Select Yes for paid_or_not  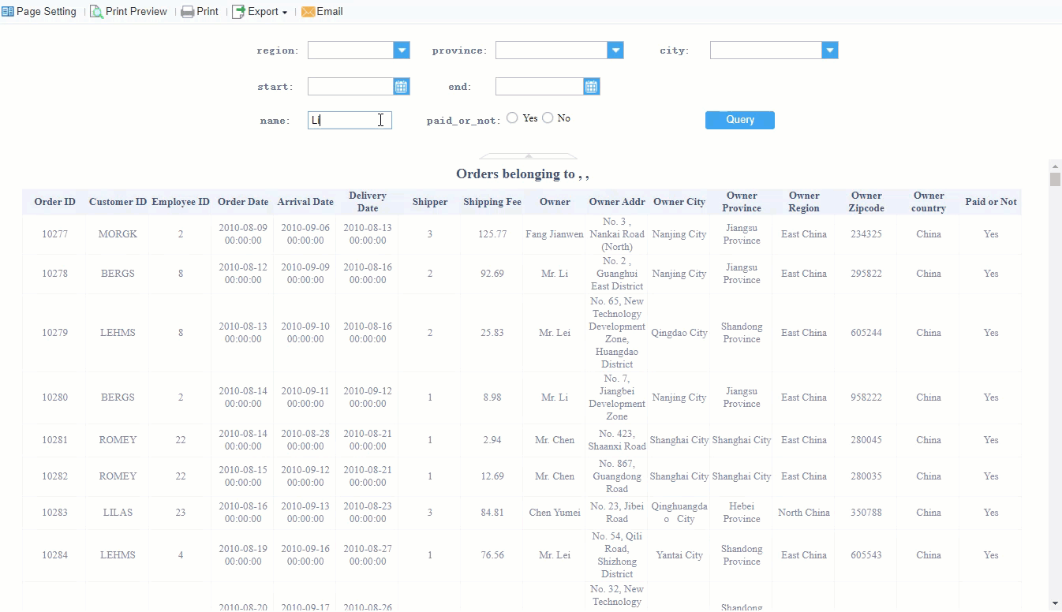[x=512, y=118]
